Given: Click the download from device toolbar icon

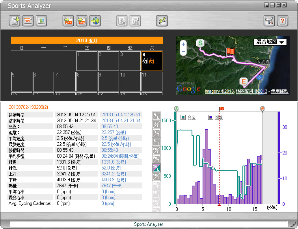Looking at the screenshot, I should pos(15,21).
